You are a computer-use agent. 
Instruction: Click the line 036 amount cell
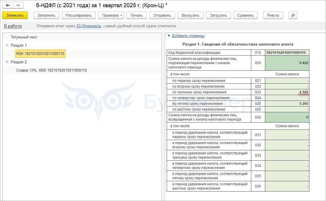pos(287,186)
